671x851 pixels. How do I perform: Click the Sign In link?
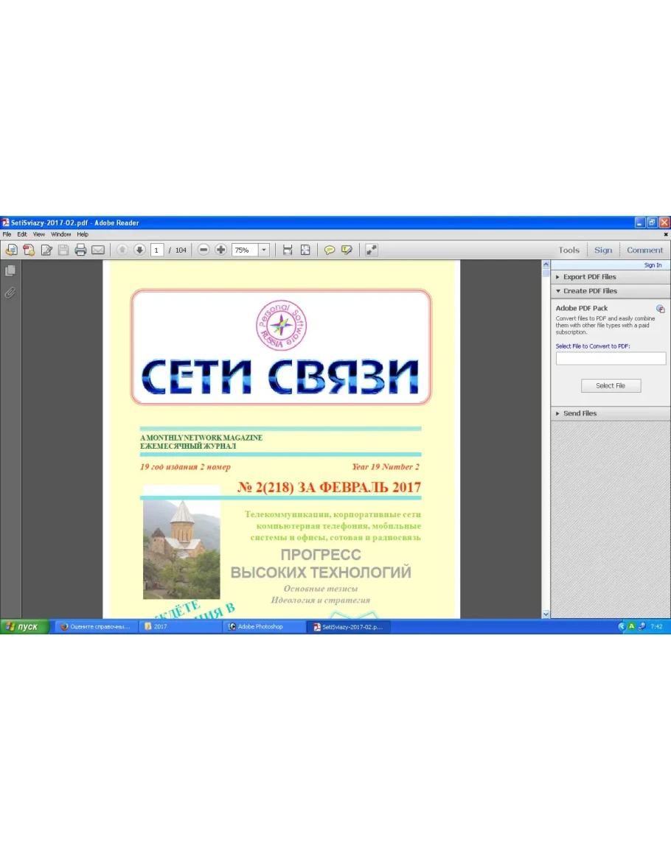pyautogui.click(x=653, y=265)
